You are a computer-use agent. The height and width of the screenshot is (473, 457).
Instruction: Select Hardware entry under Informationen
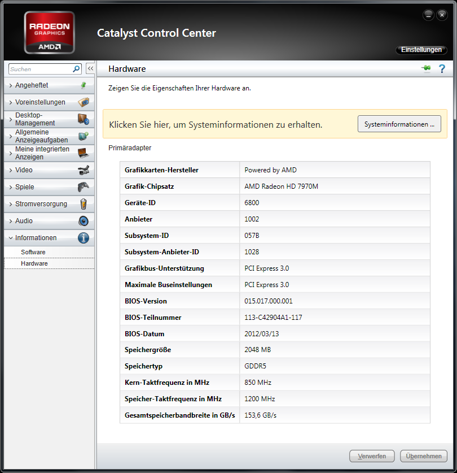click(x=49, y=263)
